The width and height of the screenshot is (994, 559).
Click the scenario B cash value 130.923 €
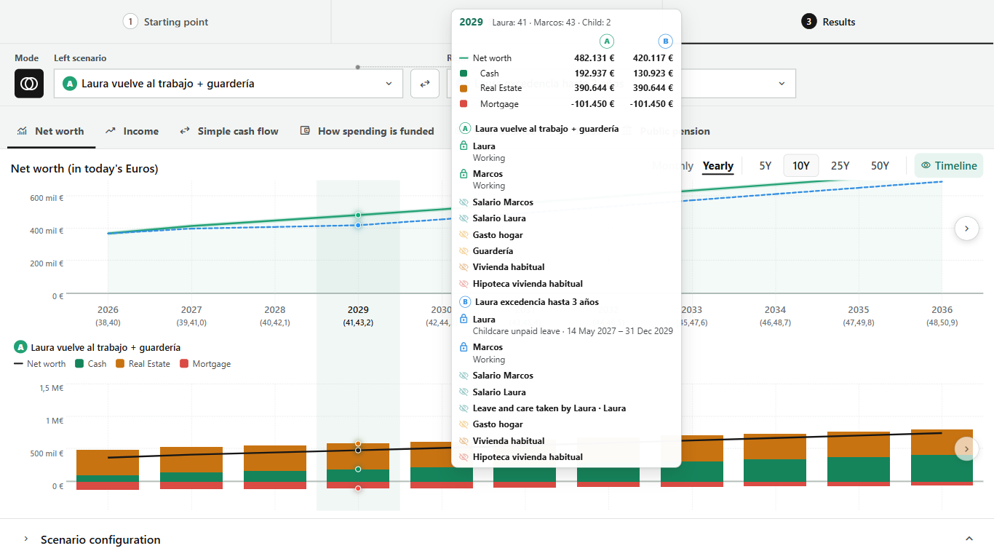coord(653,74)
